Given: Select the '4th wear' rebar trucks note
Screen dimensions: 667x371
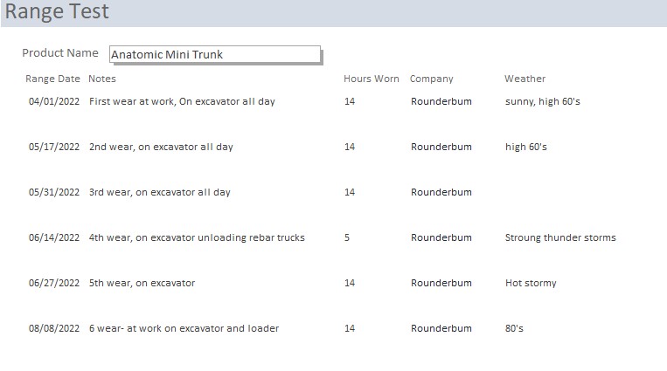Looking at the screenshot, I should (197, 237).
